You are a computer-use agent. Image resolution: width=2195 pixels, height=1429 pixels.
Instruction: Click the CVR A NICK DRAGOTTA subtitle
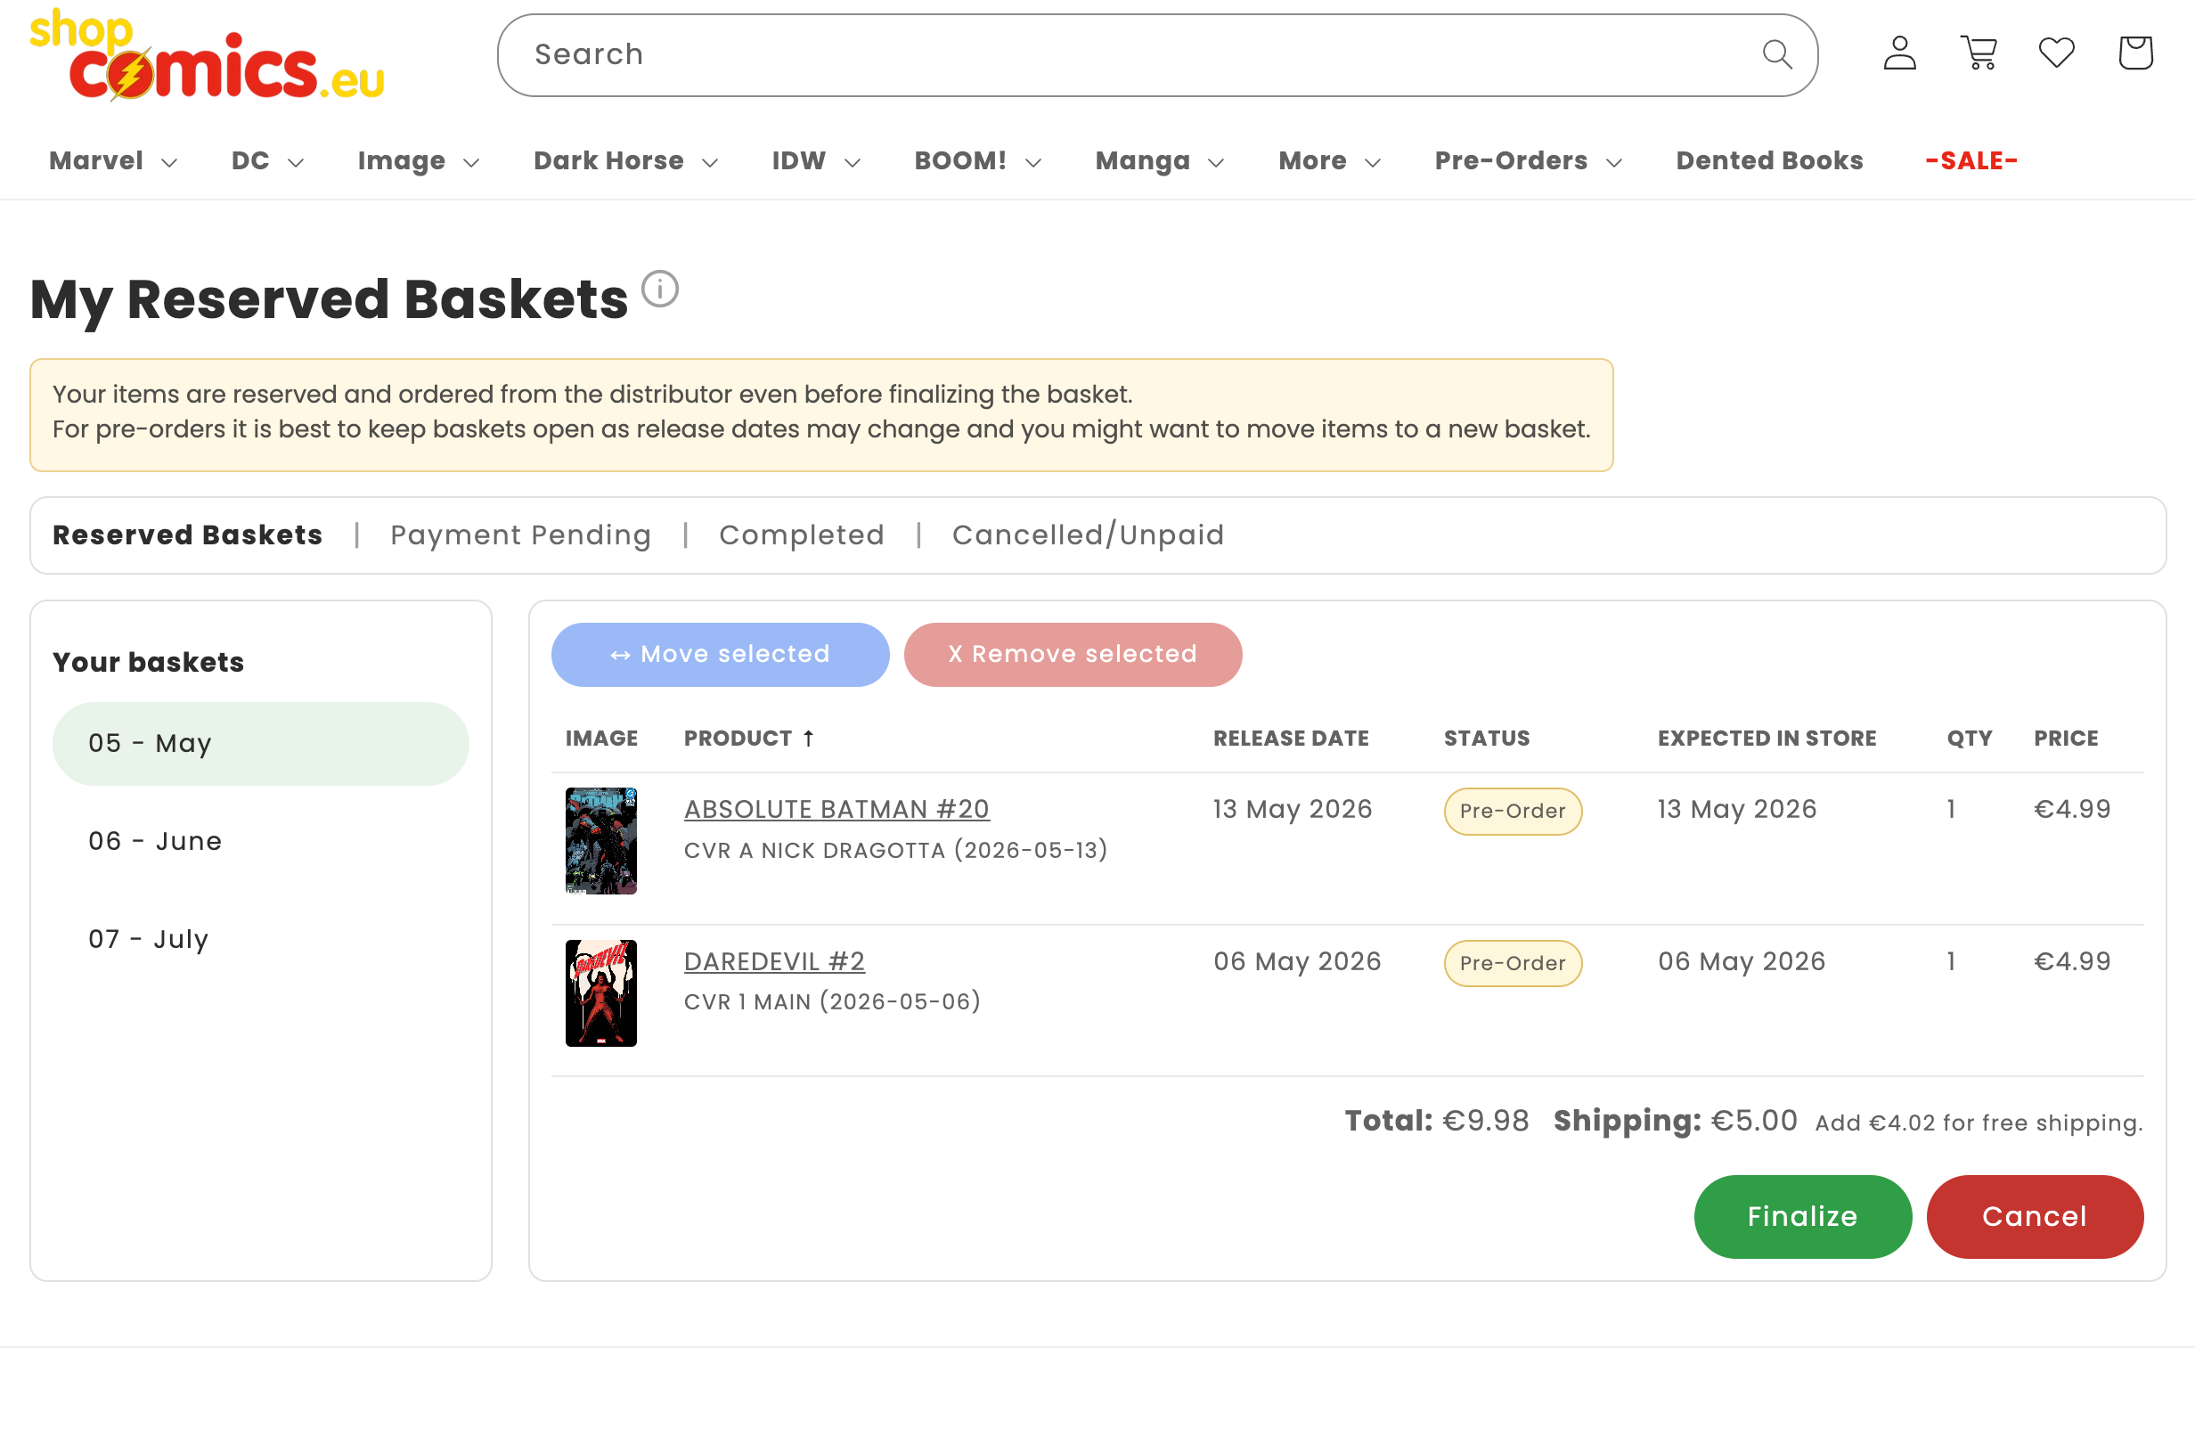(x=894, y=850)
